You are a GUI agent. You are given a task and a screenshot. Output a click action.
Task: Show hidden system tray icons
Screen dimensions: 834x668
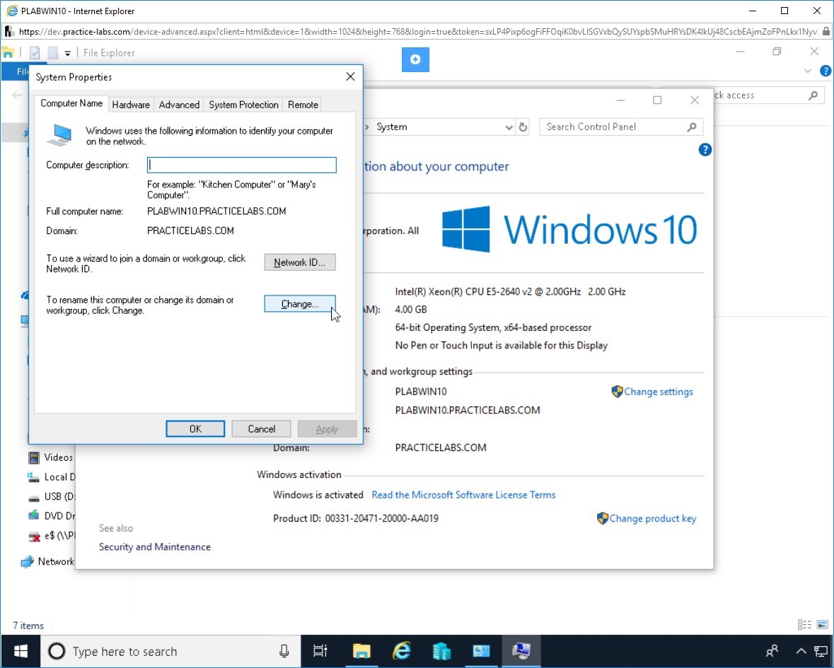(x=801, y=651)
